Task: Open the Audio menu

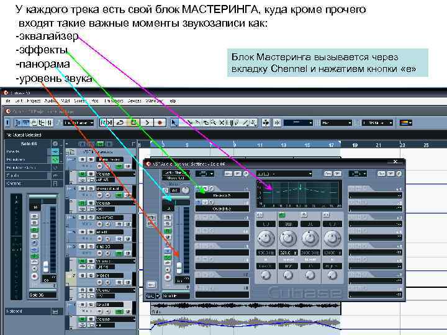Action: pos(50,101)
